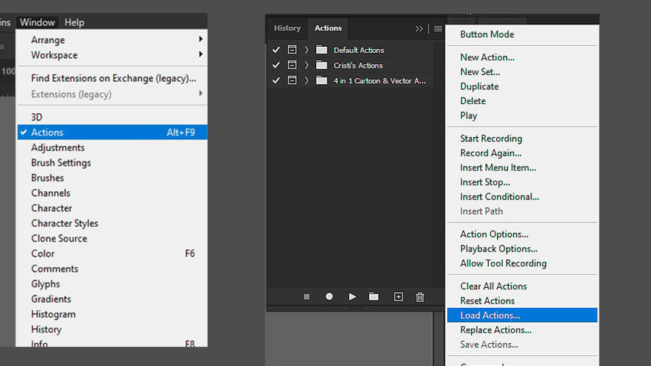Collapse panel using double-arrow icon
Viewport: 651px width, 366px height.
pyautogui.click(x=419, y=29)
